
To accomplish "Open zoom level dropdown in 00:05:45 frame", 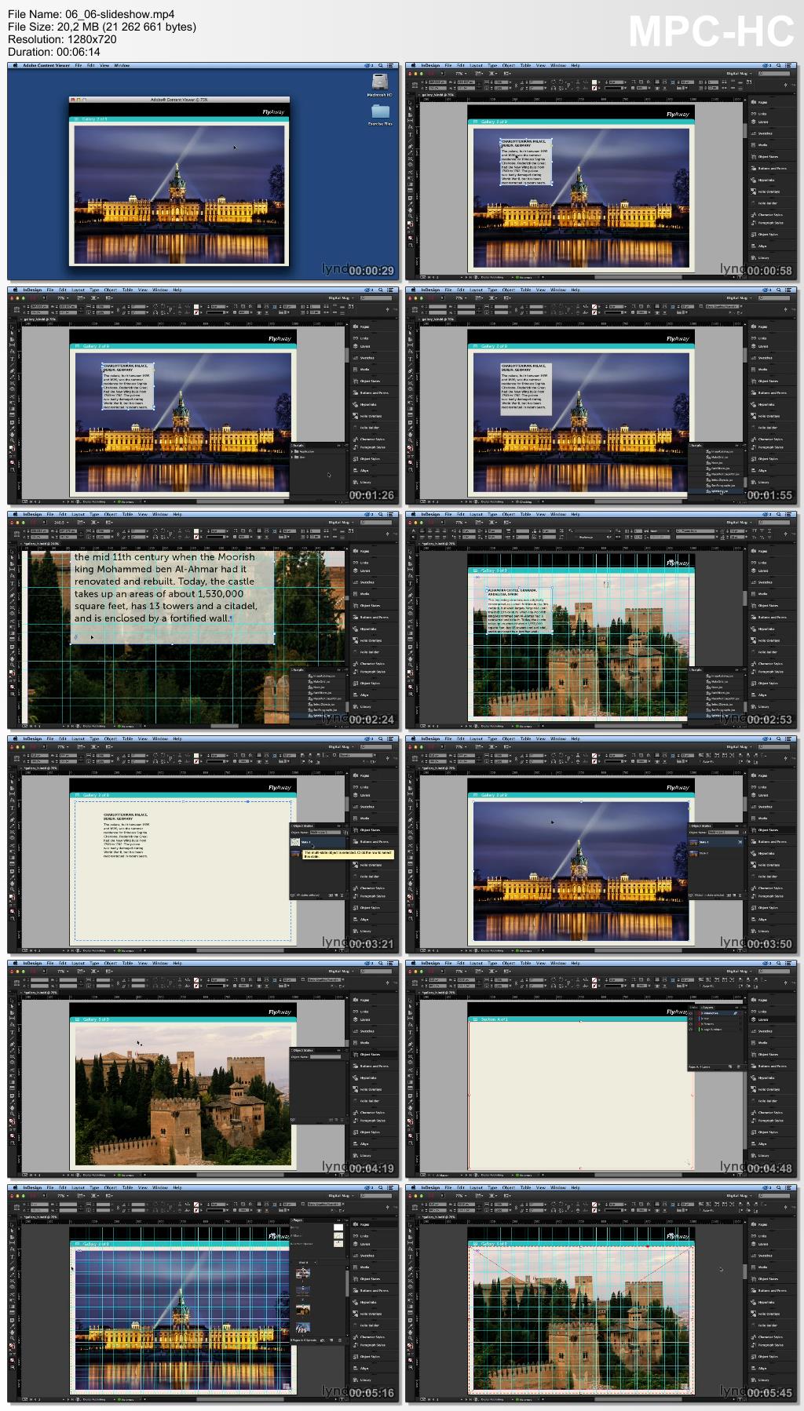I will click(x=462, y=1196).
